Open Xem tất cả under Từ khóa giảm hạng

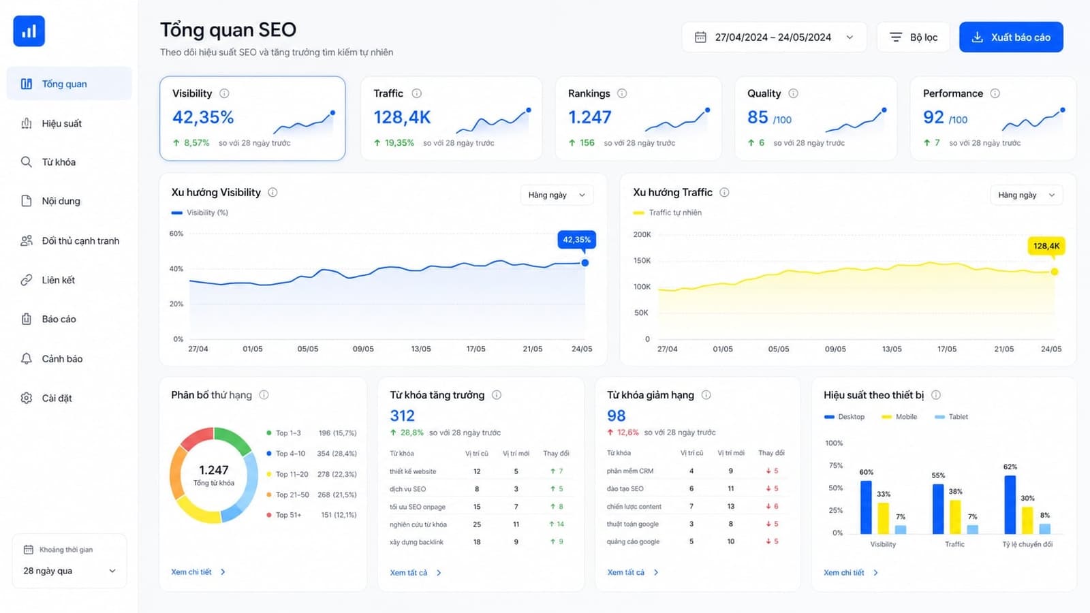(x=633, y=572)
